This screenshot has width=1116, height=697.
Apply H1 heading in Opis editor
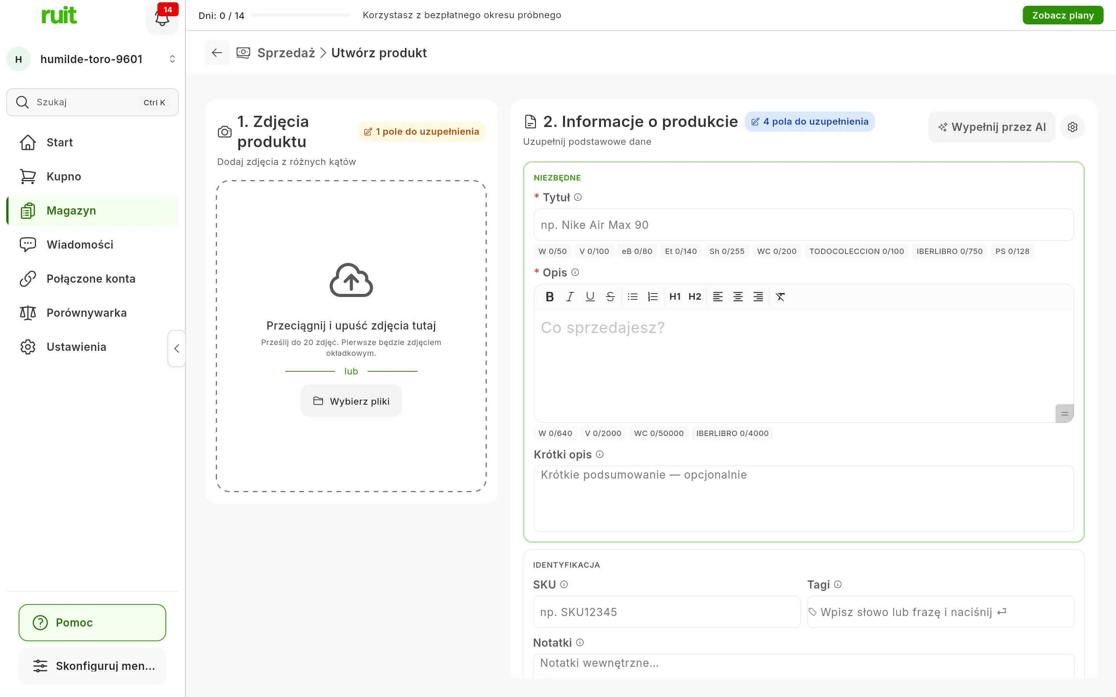pyautogui.click(x=675, y=296)
